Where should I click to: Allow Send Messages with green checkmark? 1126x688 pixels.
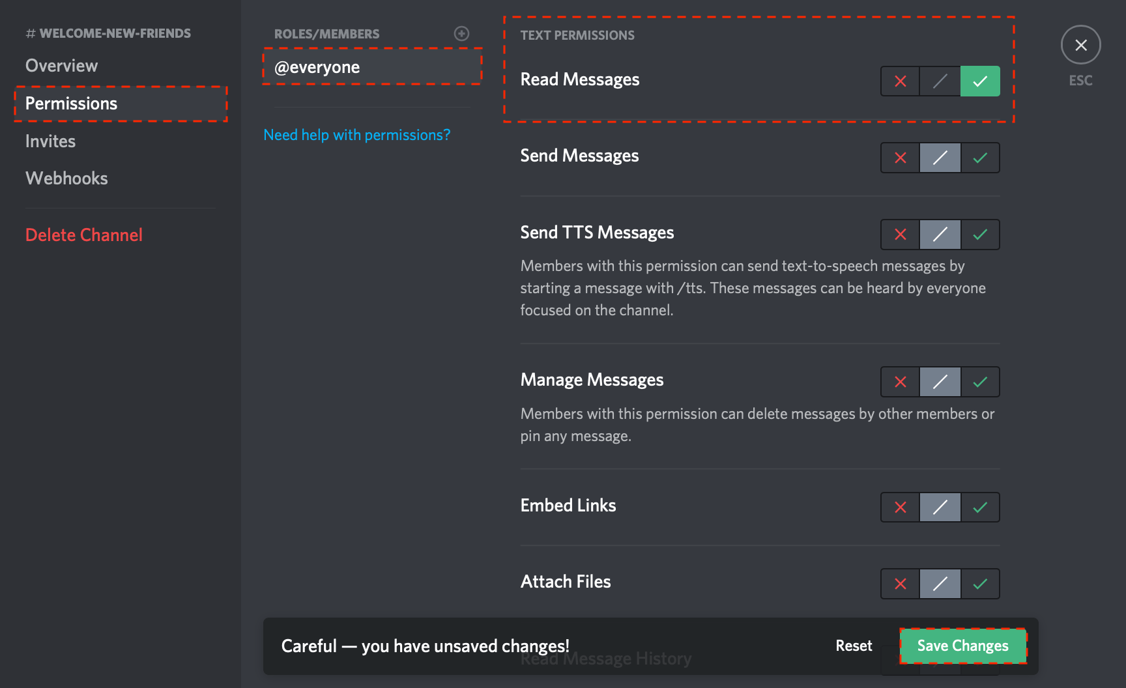pos(980,158)
